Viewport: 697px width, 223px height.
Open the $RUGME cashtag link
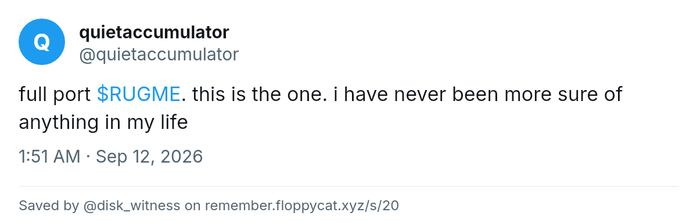point(139,93)
